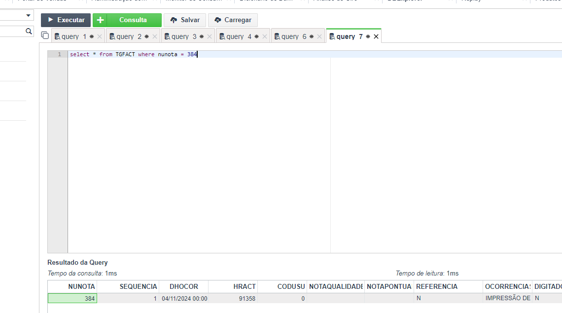This screenshot has height=313, width=562.
Task: Click the database icon on query 2 tab
Action: [112, 36]
